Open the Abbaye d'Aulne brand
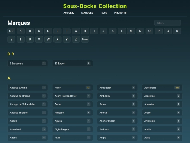Screen dimensions: 190x143 coord(28,88)
